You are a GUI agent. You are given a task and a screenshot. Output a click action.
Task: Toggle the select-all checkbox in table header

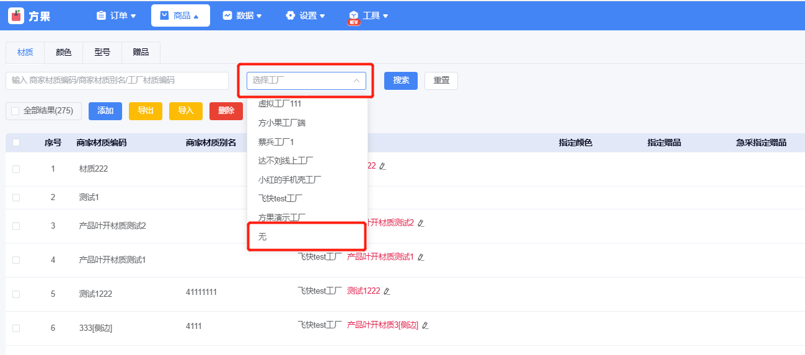(16, 142)
